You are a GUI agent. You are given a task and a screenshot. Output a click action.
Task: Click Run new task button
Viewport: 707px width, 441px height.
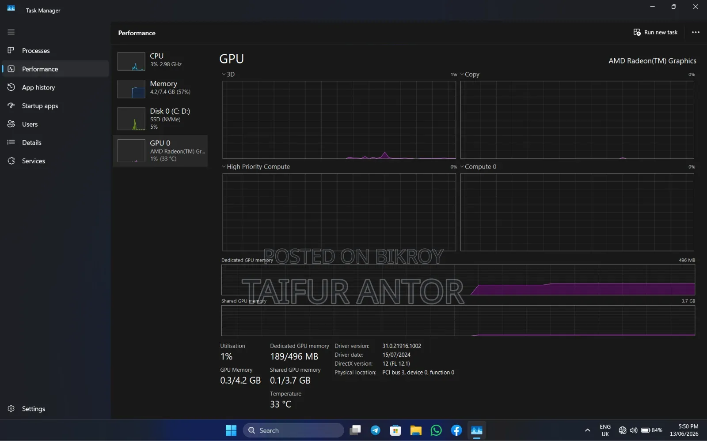pos(655,32)
